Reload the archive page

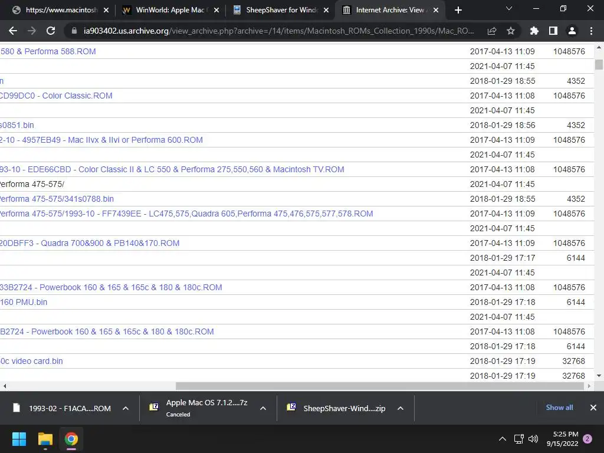[51, 31]
